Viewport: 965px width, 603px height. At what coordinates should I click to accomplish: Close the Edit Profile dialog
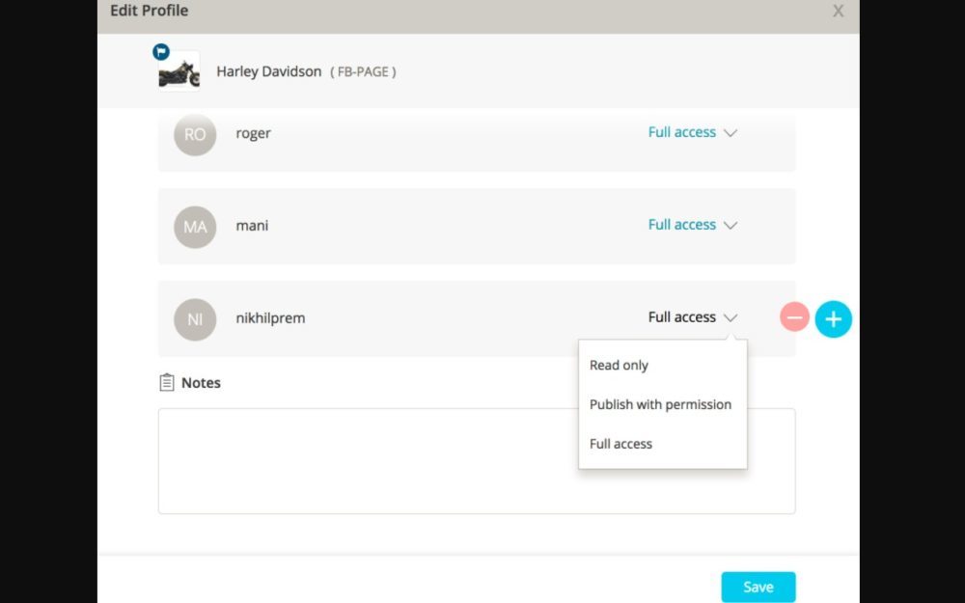click(x=838, y=12)
